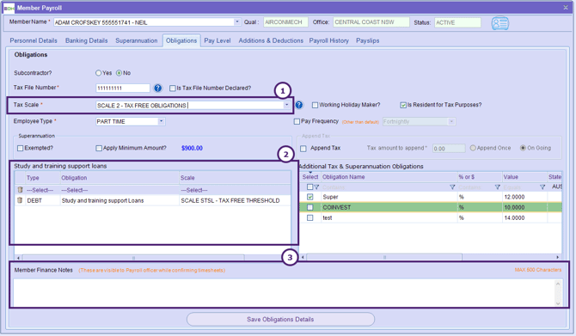The width and height of the screenshot is (576, 336).
Task: Click loans grid Type column header
Action: click(x=43, y=178)
